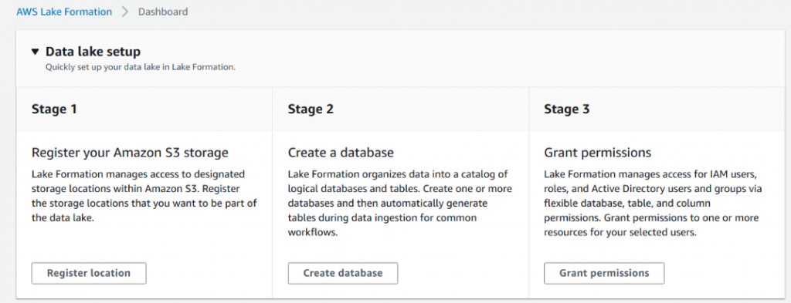The width and height of the screenshot is (791, 303).
Task: Click the Data lake setup heading text
Action: tap(93, 52)
